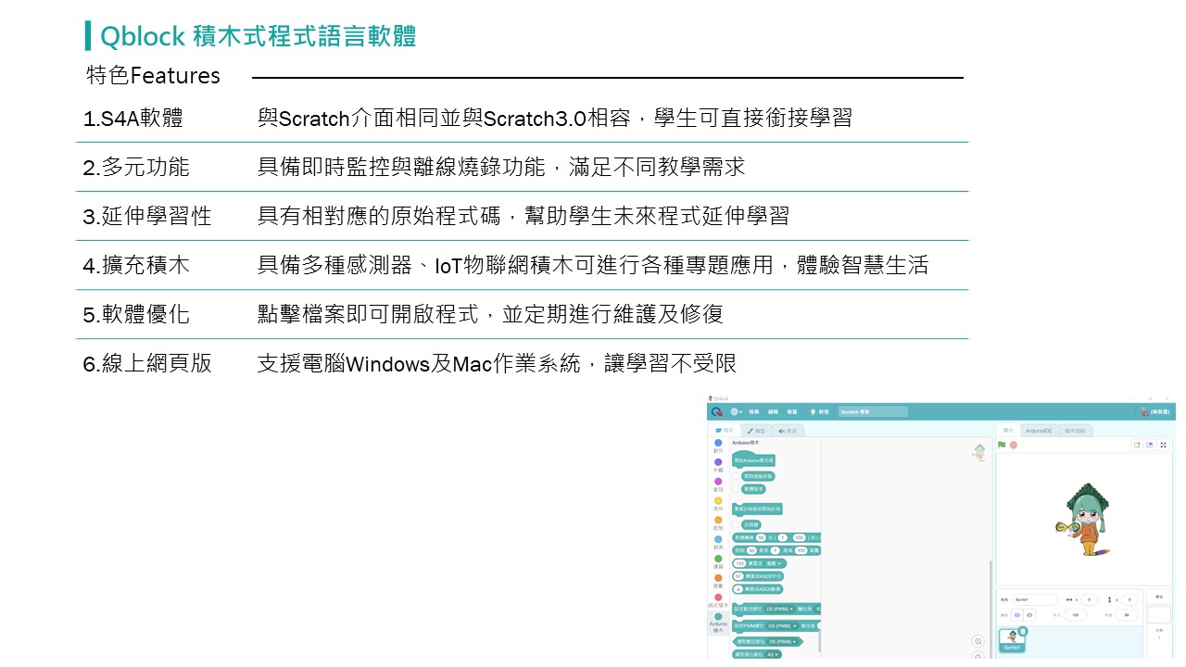Check the 即時連線狀態 block checkbox

(x=737, y=476)
